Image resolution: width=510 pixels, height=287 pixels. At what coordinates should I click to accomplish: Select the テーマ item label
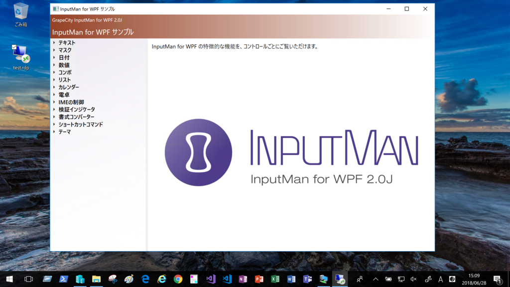(x=64, y=132)
